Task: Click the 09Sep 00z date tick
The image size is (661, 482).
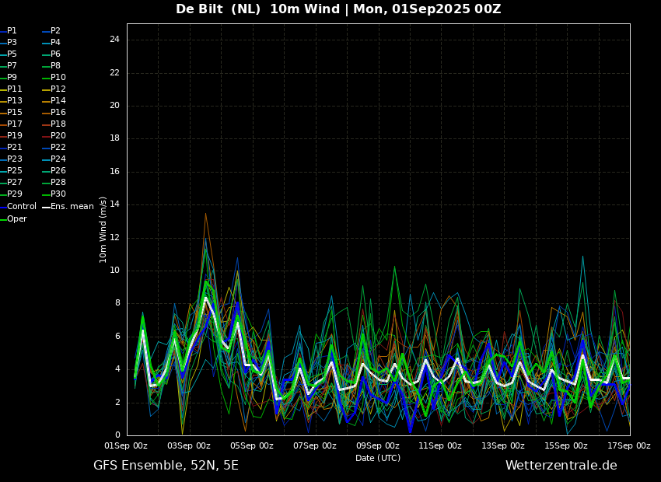Action: pyautogui.click(x=378, y=446)
